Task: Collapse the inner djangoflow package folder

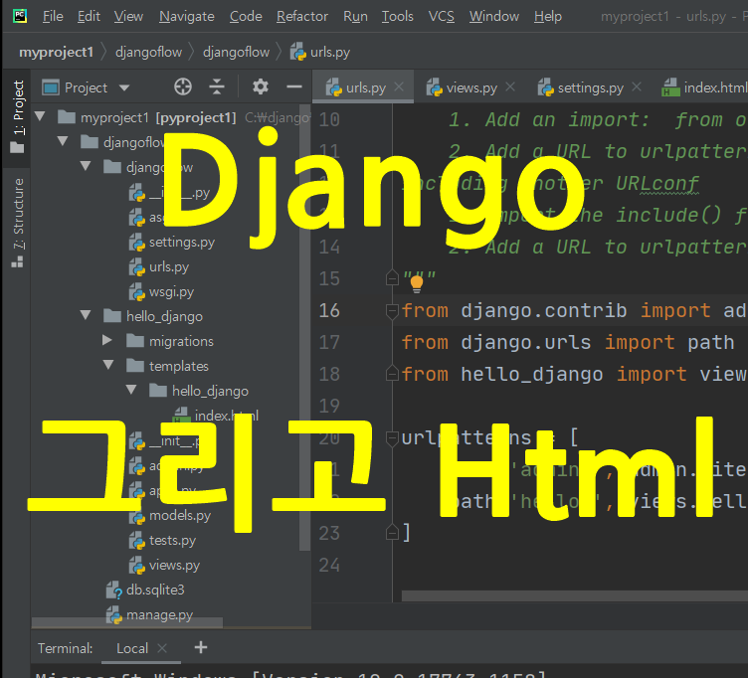Action: 86,165
